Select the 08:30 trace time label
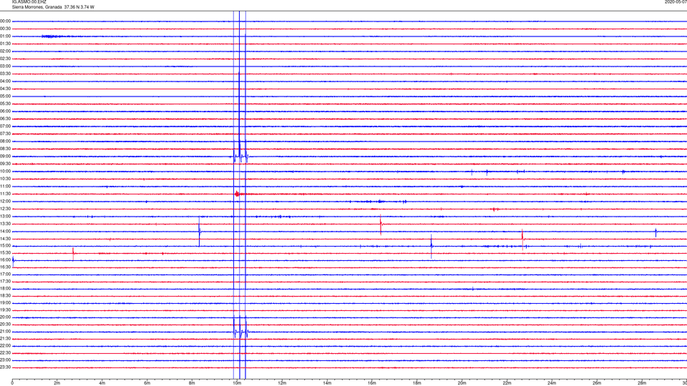The height and width of the screenshot is (386, 687). click(5, 149)
